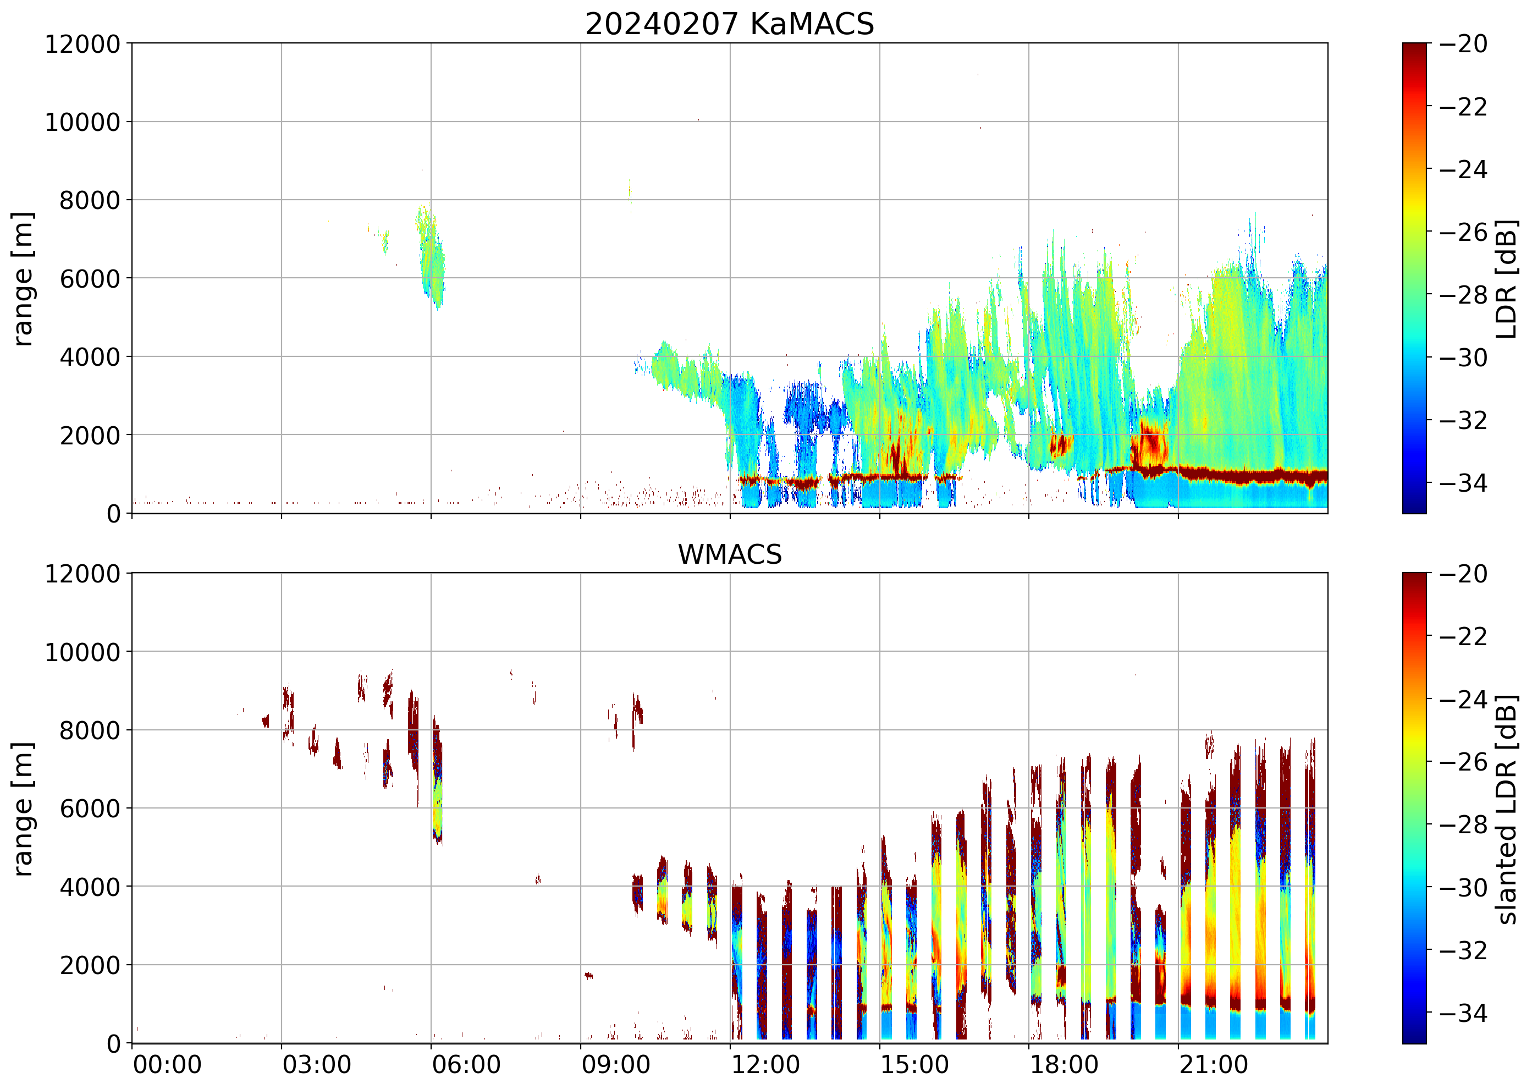Click the WMACS subplot title
This screenshot has height=1089, width=1532.
coord(730,554)
